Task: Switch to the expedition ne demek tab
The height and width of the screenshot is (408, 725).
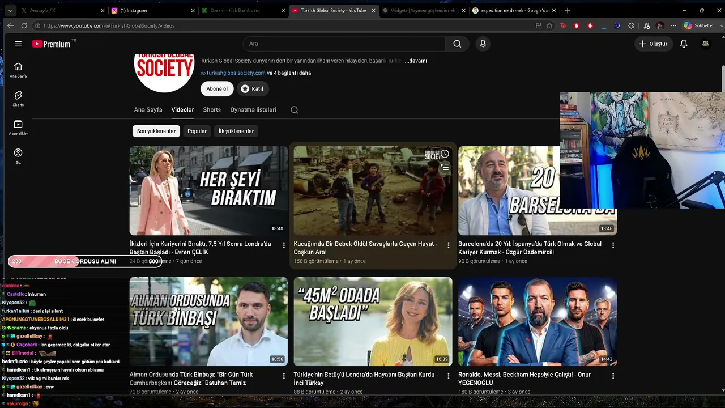Action: tap(513, 10)
